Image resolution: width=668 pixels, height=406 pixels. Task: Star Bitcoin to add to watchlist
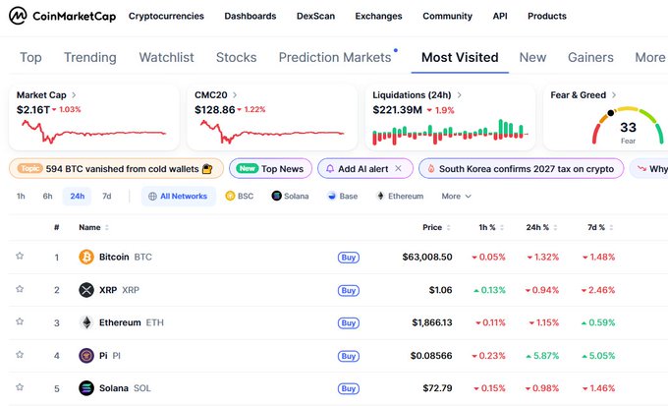click(20, 256)
